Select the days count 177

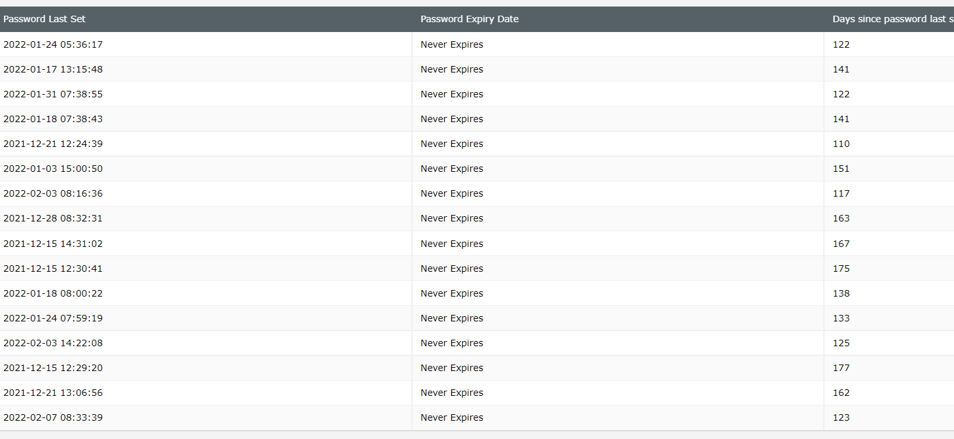point(841,368)
